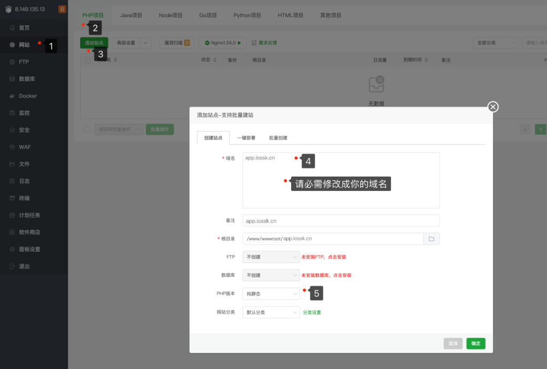Click the 未安装FTP，点击安装 link
Screen dimensions: 547x369
point(323,256)
